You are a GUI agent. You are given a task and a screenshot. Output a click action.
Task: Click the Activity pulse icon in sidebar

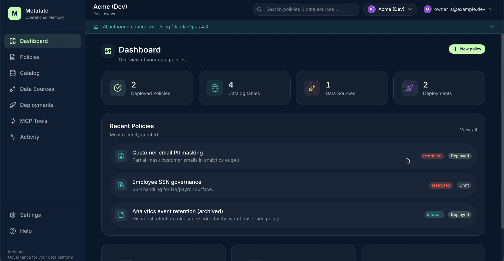13,137
